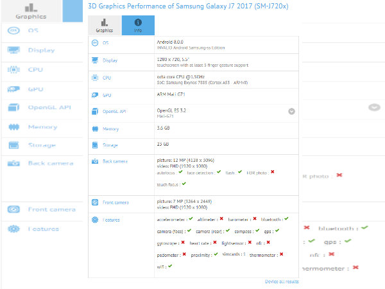Select the 23 GB storage value
385x289 pixels.
coord(163,144)
